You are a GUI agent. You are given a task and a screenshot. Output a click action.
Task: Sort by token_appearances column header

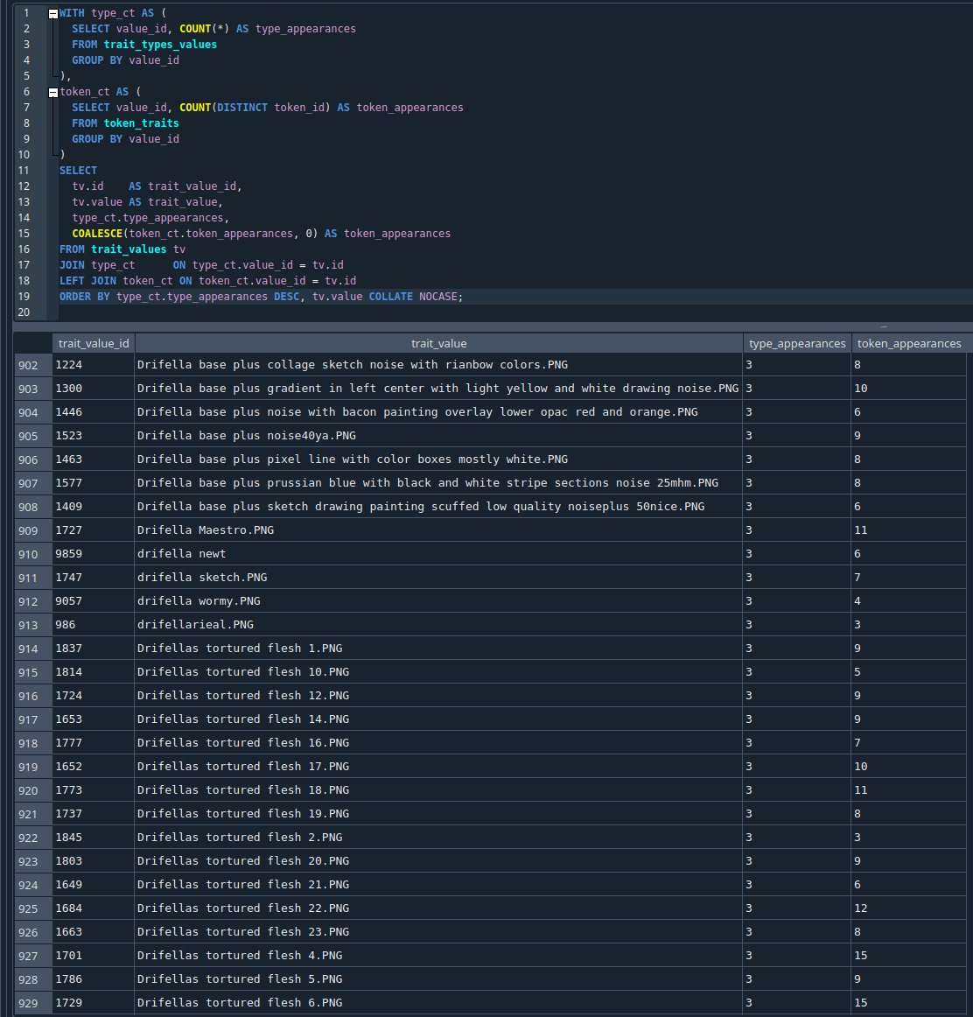pyautogui.click(x=909, y=344)
